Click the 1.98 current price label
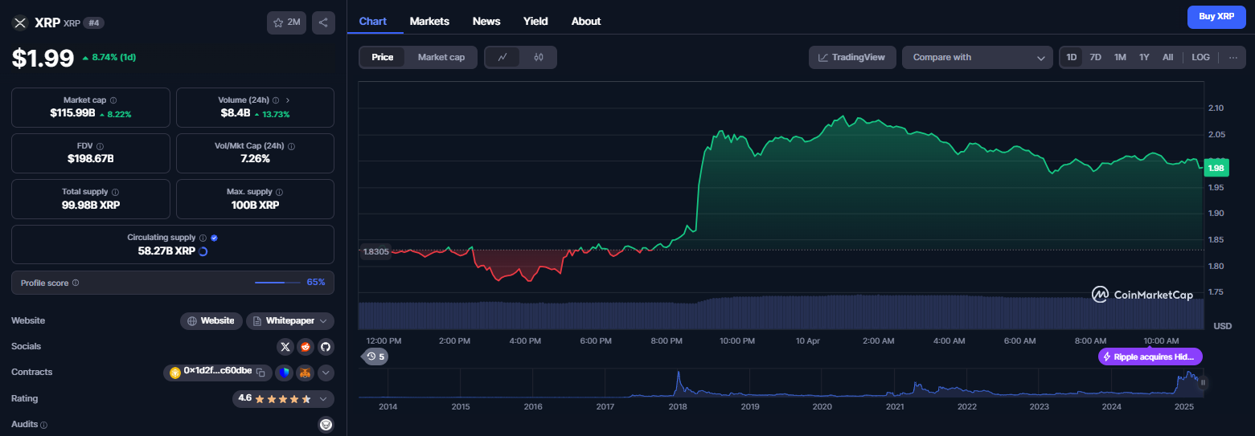This screenshot has height=436, width=1255. click(x=1216, y=167)
